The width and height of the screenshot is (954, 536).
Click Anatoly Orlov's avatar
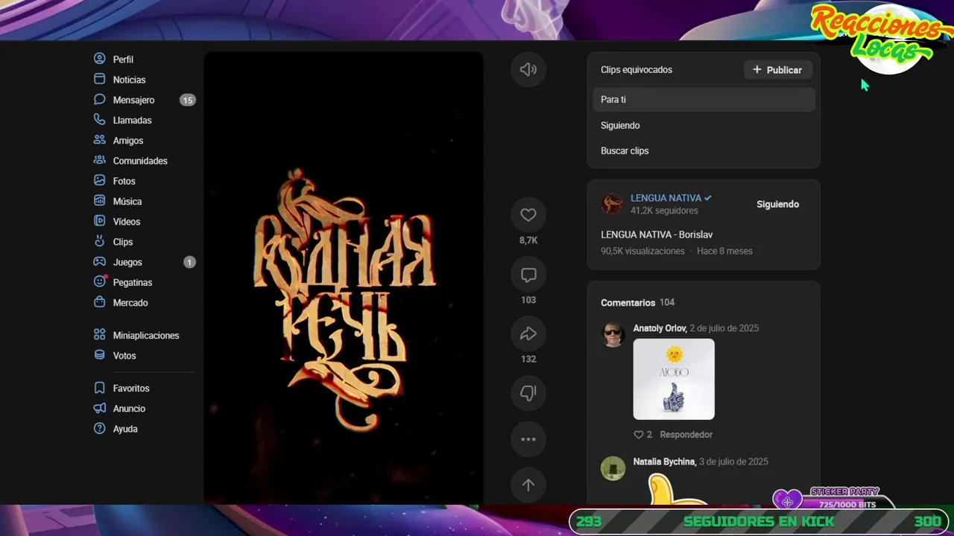(613, 334)
